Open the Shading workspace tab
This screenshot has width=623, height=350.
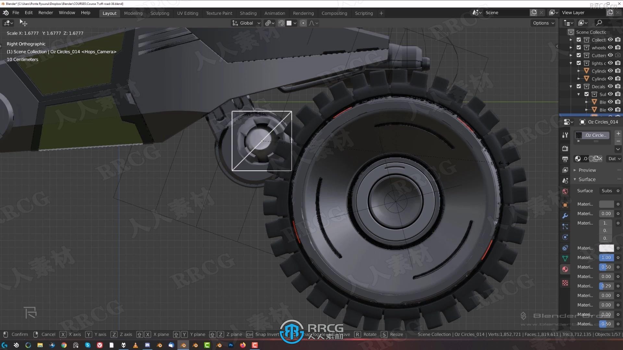(x=248, y=13)
